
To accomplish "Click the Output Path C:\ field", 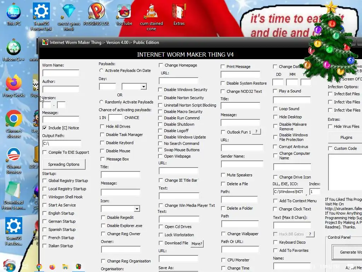I will pos(62,143).
